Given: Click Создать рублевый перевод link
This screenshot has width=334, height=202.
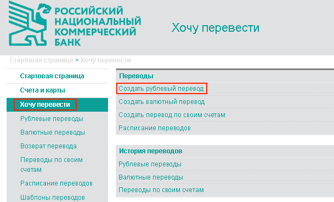Looking at the screenshot, I should 161,89.
